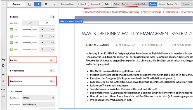
Task: Click the close circle X icon
Action: [54, 4]
